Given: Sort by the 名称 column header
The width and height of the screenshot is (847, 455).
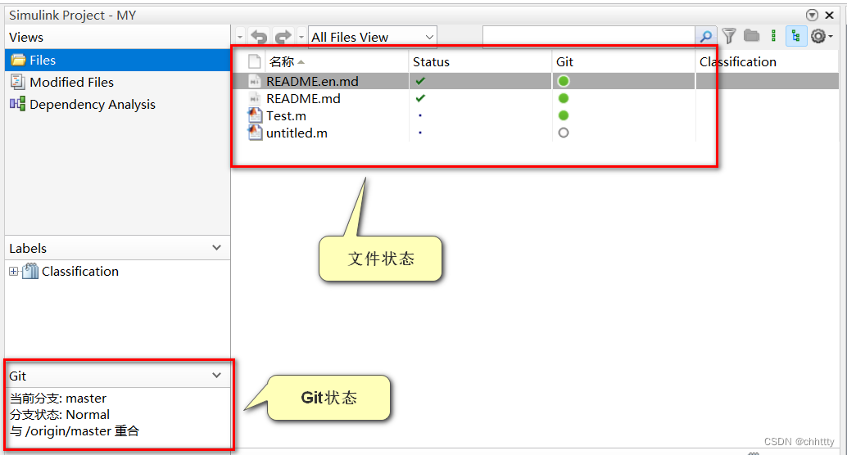Looking at the screenshot, I should click(336, 62).
